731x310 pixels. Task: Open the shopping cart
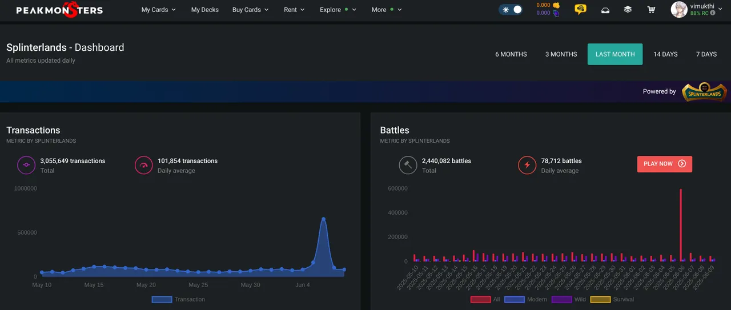pos(651,10)
